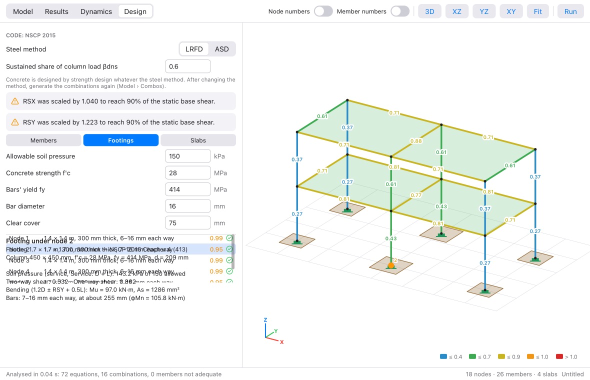Click the orange ≤ 1.0 legend swatch
Image resolution: width=590 pixels, height=380 pixels.
click(530, 356)
